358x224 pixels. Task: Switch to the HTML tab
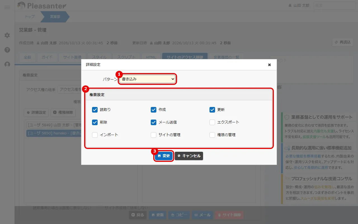[151, 57]
